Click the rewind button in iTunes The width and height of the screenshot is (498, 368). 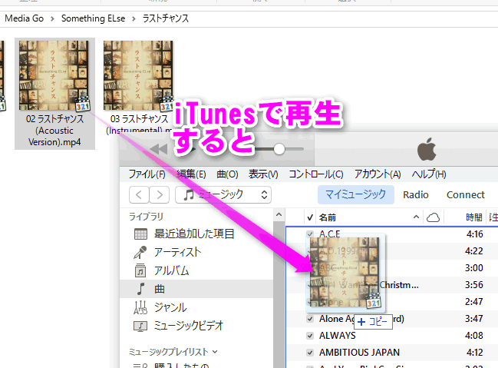point(160,148)
